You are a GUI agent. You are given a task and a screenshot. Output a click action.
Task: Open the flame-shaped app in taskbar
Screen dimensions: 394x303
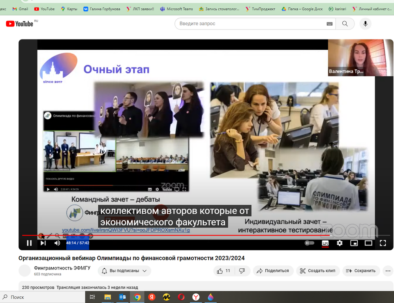[x=210, y=297]
